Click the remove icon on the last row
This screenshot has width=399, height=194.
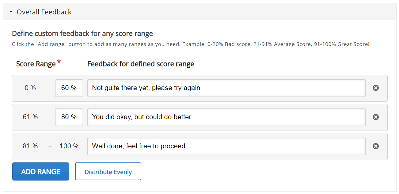pyautogui.click(x=376, y=146)
